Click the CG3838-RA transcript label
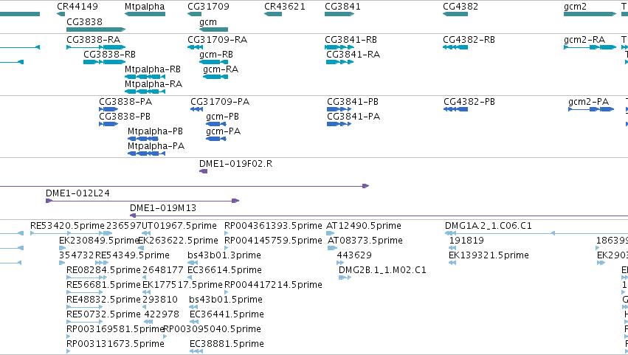The width and height of the screenshot is (628, 355). click(x=93, y=40)
